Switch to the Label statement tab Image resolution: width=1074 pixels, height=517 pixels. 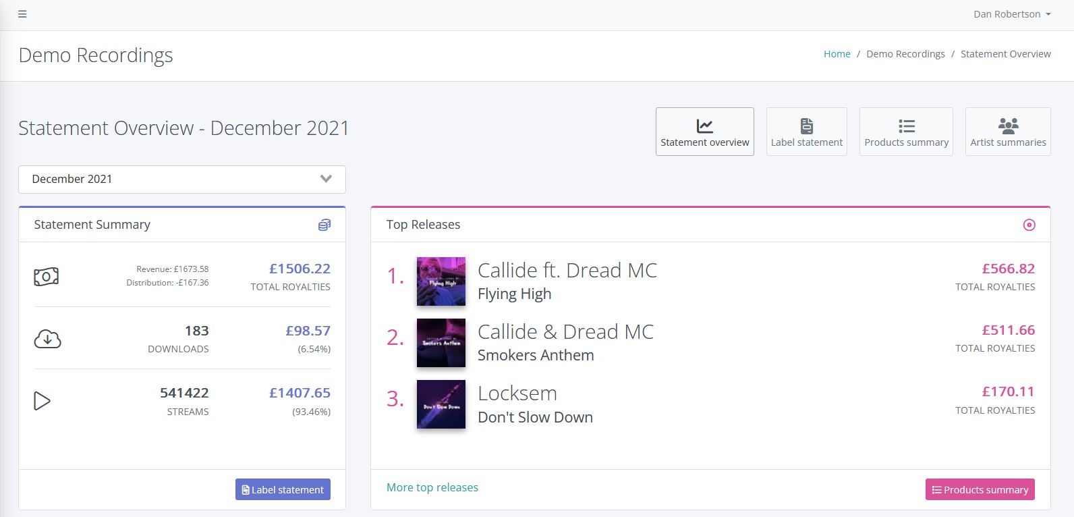[807, 132]
